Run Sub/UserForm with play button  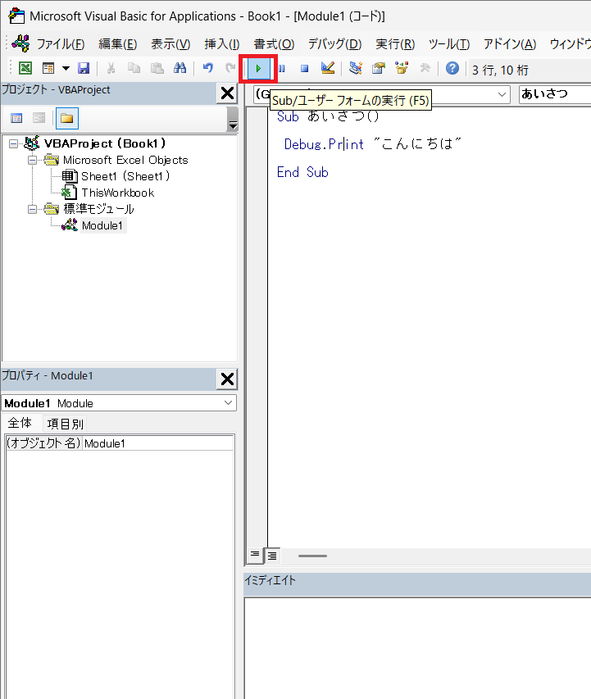tap(258, 69)
